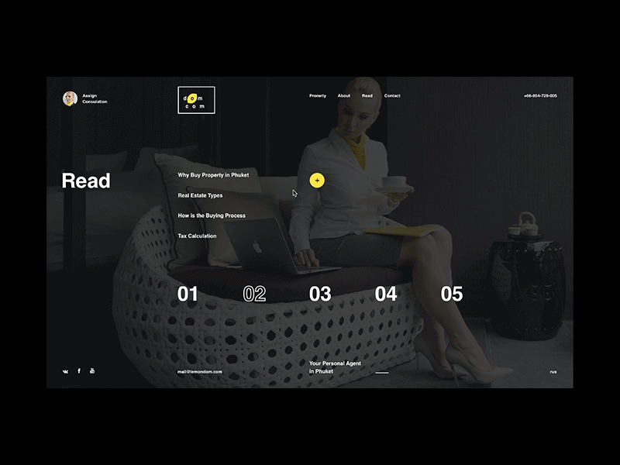Call the +66-854-729-005 phone number
This screenshot has width=620, height=465.
point(542,95)
